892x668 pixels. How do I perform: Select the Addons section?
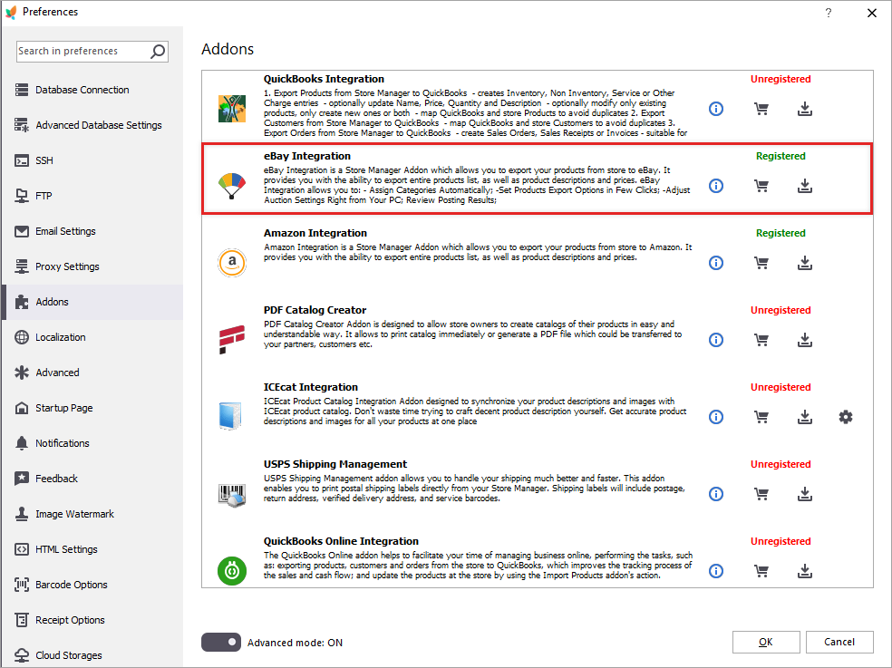point(92,302)
